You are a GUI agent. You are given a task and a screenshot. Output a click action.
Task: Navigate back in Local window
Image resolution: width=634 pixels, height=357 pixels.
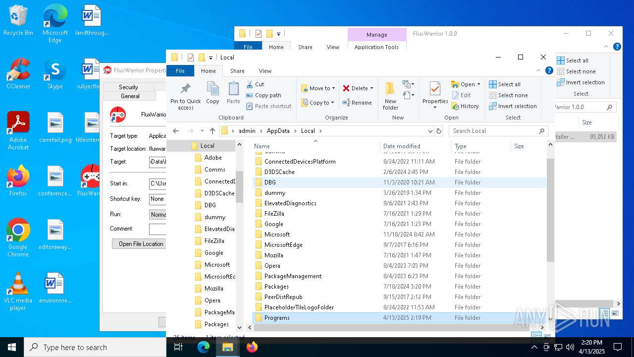click(176, 131)
